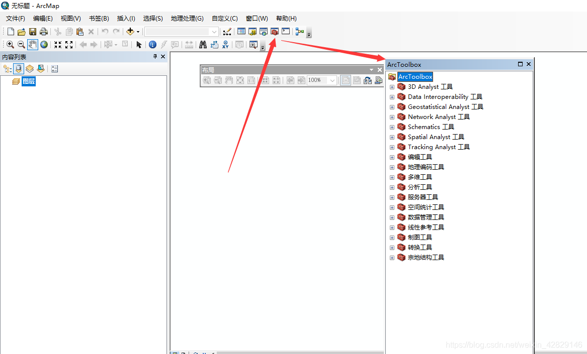Launch the ModelBuilder window icon
This screenshot has width=587, height=354.
[299, 32]
